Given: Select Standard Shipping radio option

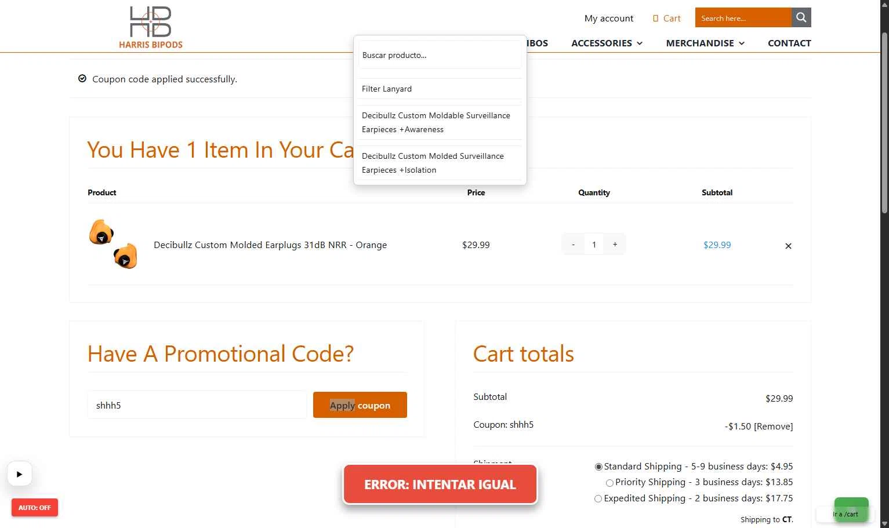Looking at the screenshot, I should pos(598,467).
